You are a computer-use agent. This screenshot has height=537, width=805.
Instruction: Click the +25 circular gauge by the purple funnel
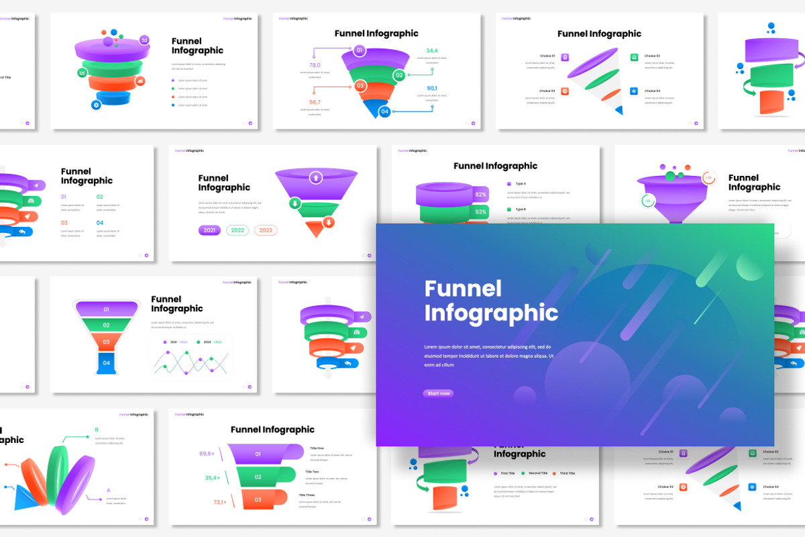pyautogui.click(x=708, y=178)
